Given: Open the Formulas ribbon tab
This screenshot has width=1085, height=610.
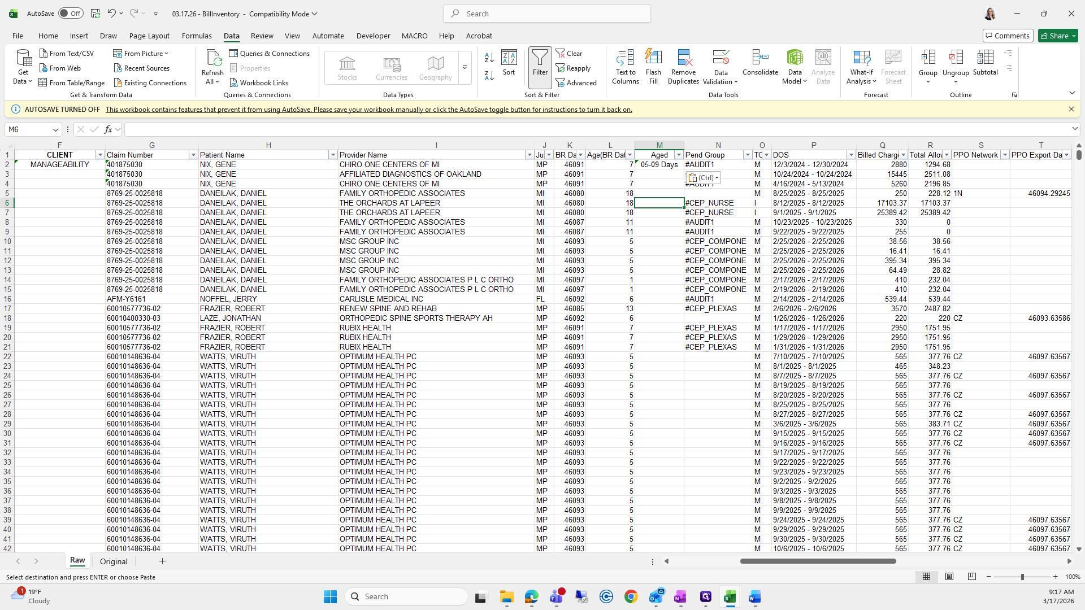Looking at the screenshot, I should click(x=196, y=36).
